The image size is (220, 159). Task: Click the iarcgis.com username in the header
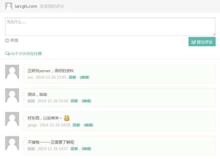(x=26, y=6)
